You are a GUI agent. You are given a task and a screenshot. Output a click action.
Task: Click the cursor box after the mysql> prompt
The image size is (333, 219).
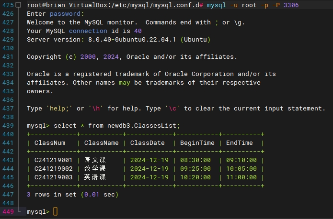(x=55, y=212)
